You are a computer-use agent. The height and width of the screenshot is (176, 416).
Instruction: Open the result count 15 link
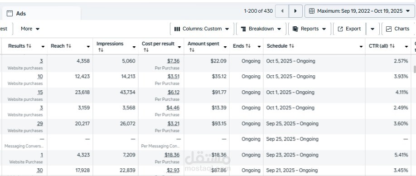click(x=40, y=93)
